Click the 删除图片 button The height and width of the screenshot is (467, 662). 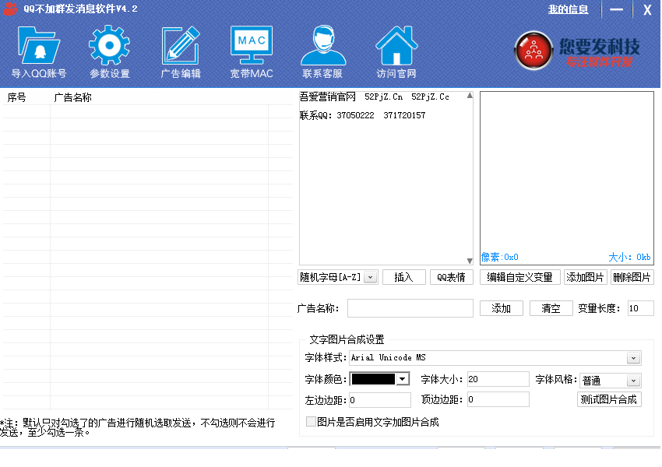coord(632,277)
